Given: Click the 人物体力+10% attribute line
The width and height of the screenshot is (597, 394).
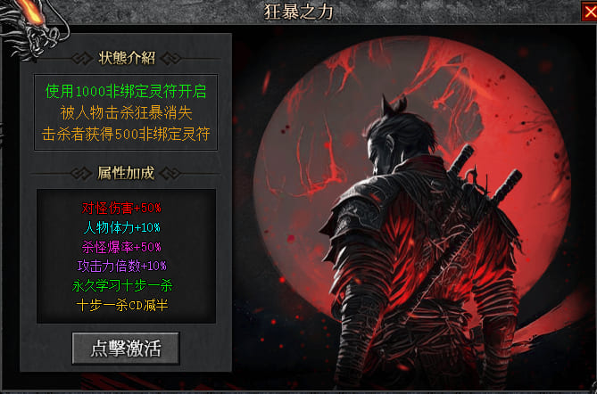Looking at the screenshot, I should tap(122, 228).
